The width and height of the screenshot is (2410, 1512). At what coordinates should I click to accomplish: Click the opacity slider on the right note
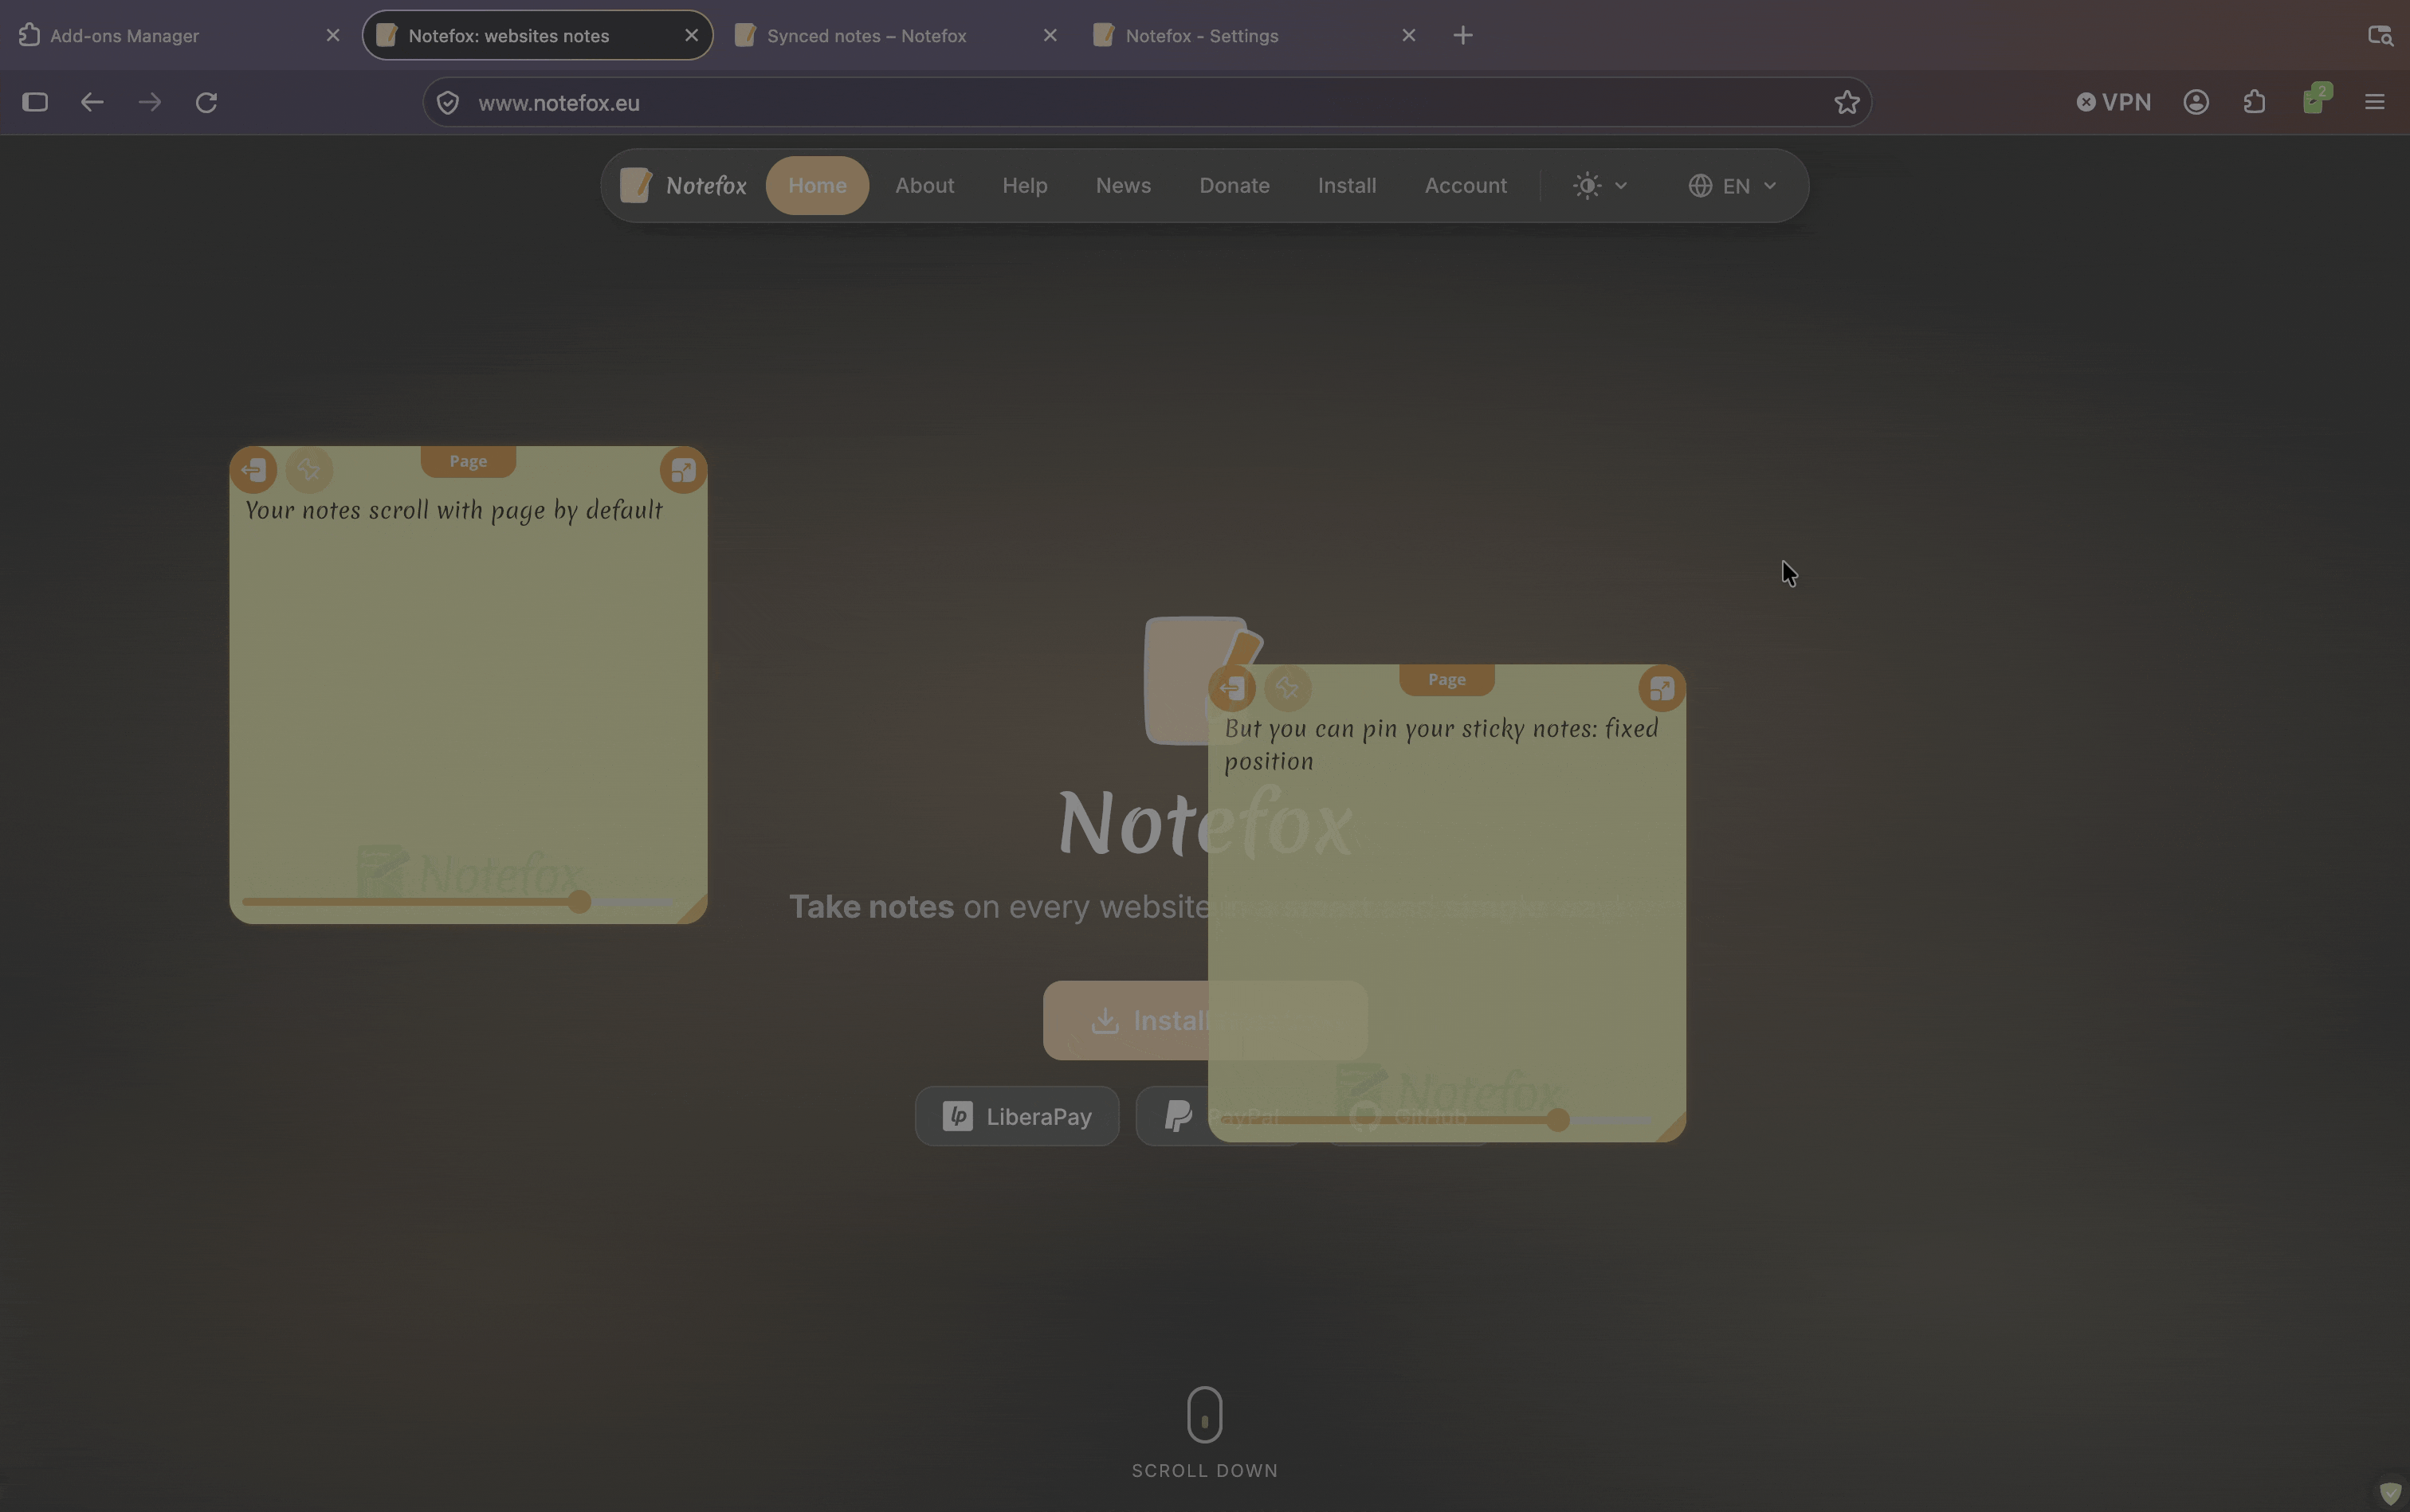pyautogui.click(x=1437, y=1120)
